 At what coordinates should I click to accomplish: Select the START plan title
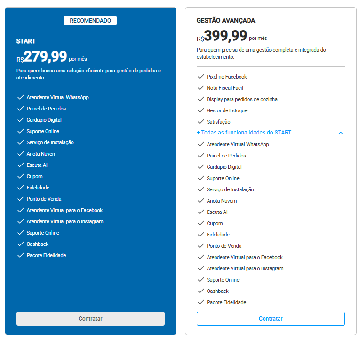[26, 41]
